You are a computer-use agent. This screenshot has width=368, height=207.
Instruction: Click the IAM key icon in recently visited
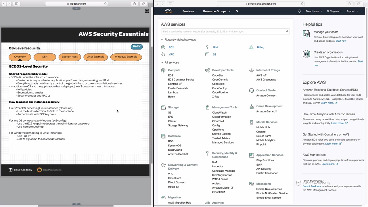(207, 47)
